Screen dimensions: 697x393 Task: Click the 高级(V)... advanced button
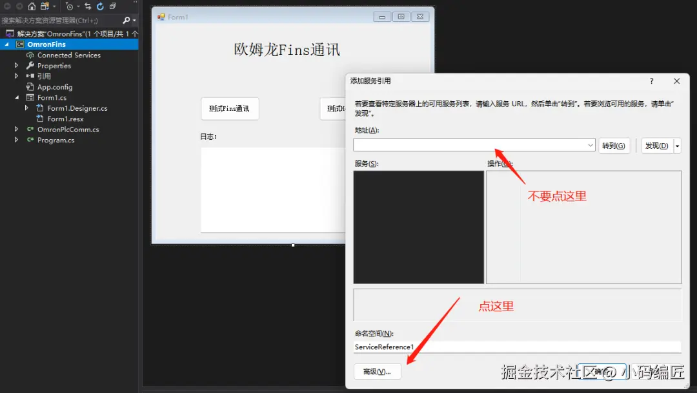coord(377,371)
